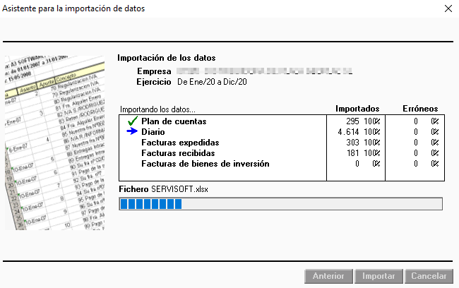Click the imported value 181
Image resolution: width=459 pixels, height=288 pixels.
(x=353, y=153)
